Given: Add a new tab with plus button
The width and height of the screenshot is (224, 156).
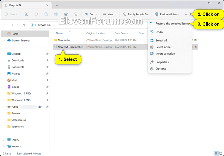Looking at the screenshot, I should point(57,5).
